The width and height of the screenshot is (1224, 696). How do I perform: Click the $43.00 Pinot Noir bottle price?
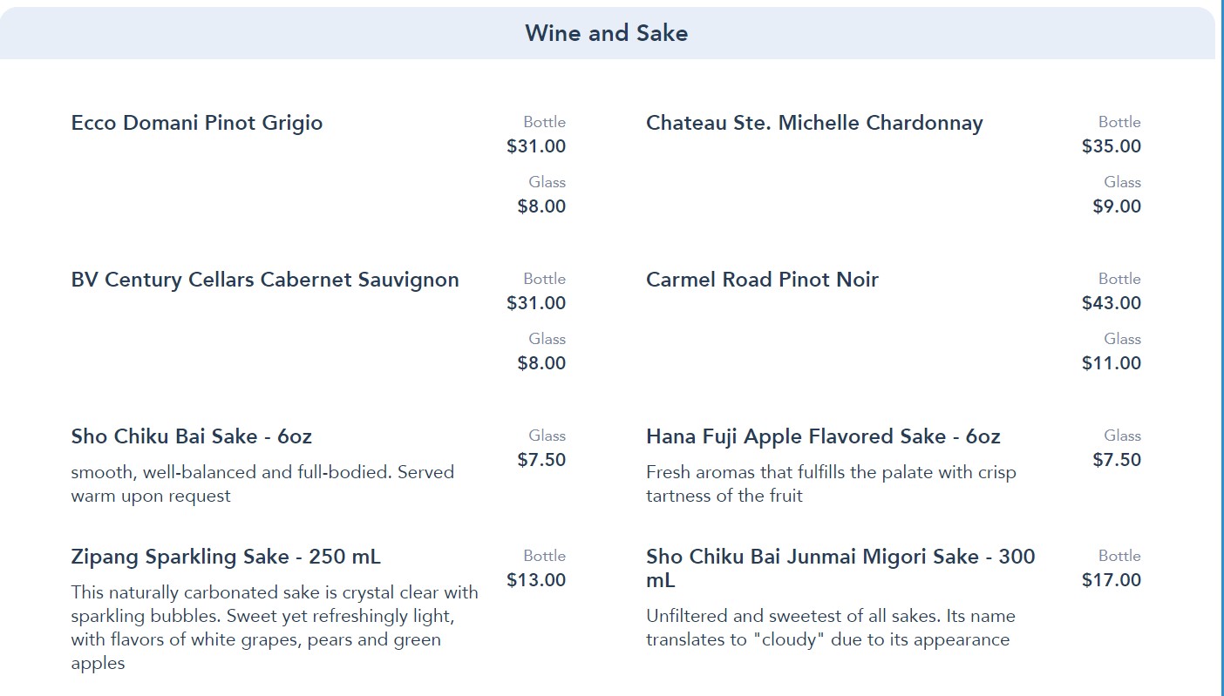pos(1112,303)
